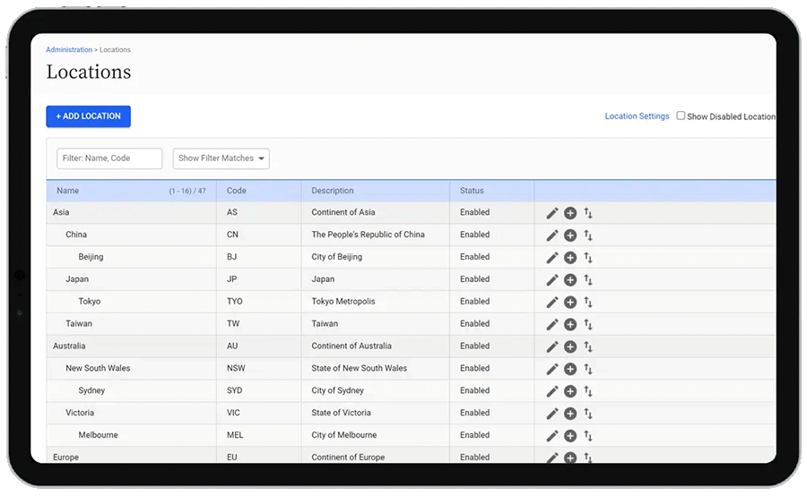Select the Tokyo tree row
The image size is (807, 496).
pos(90,301)
